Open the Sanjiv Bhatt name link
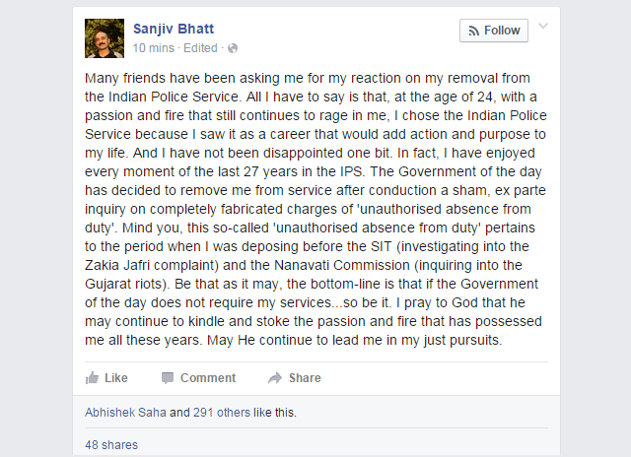Image resolution: width=631 pixels, height=457 pixels. (x=174, y=29)
